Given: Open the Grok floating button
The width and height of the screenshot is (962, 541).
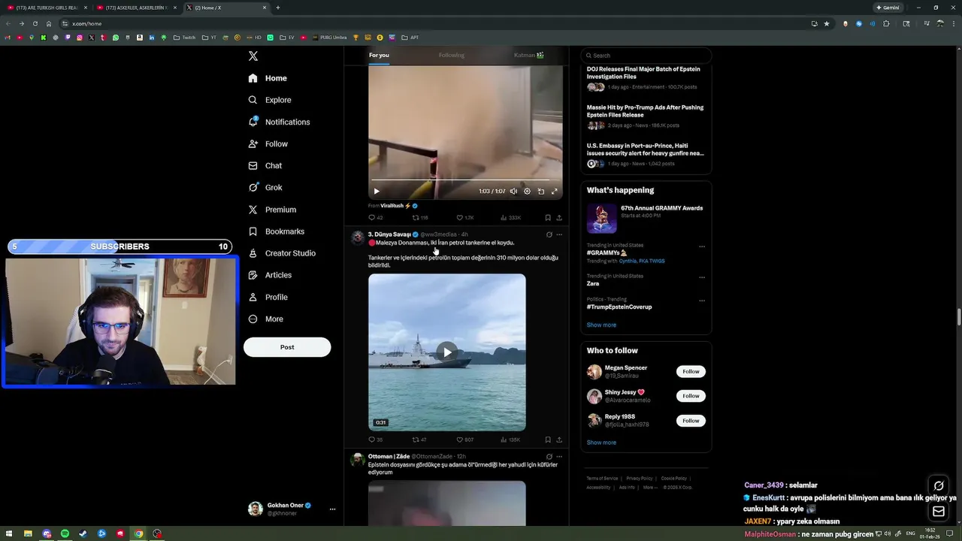Looking at the screenshot, I should 939,485.
